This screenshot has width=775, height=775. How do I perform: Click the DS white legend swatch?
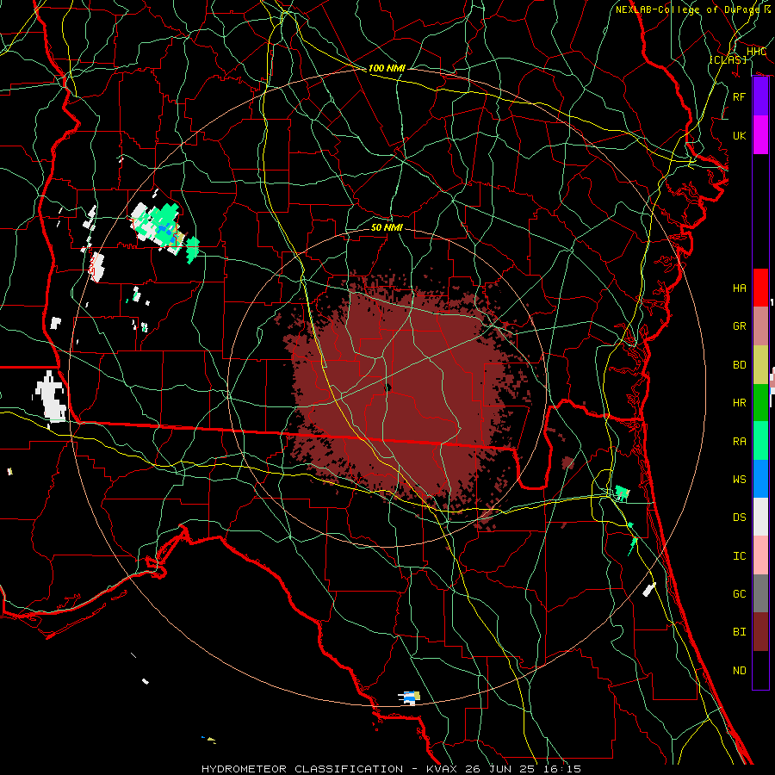pos(760,517)
